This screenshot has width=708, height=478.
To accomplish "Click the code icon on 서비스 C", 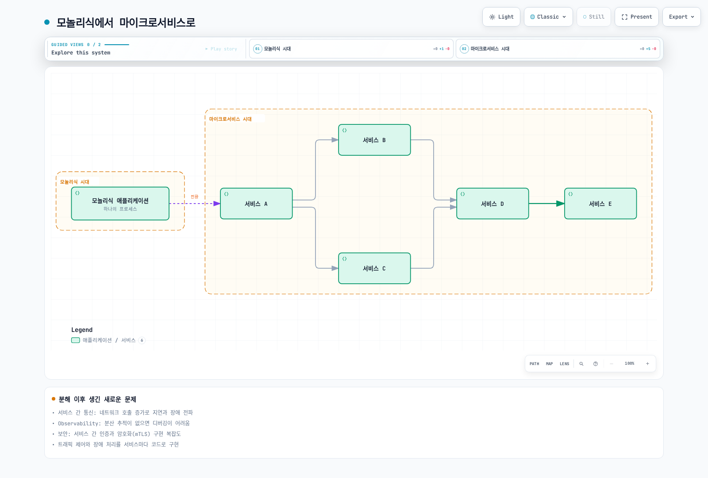I will [x=344, y=258].
